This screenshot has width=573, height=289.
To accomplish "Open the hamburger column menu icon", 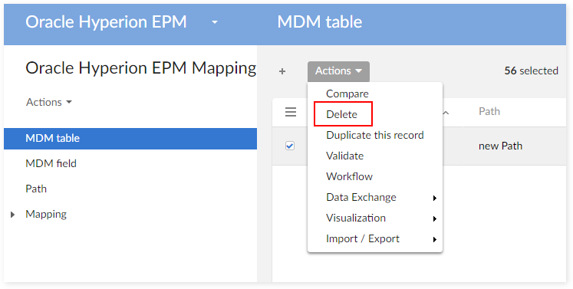I will (x=291, y=112).
